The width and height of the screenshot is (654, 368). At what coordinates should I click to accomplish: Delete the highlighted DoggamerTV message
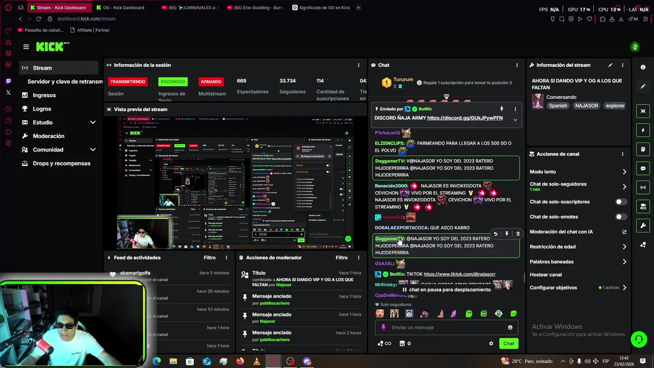518,234
